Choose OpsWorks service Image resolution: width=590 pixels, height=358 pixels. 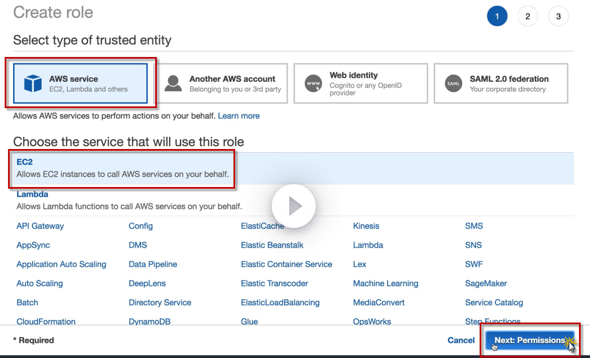point(372,322)
